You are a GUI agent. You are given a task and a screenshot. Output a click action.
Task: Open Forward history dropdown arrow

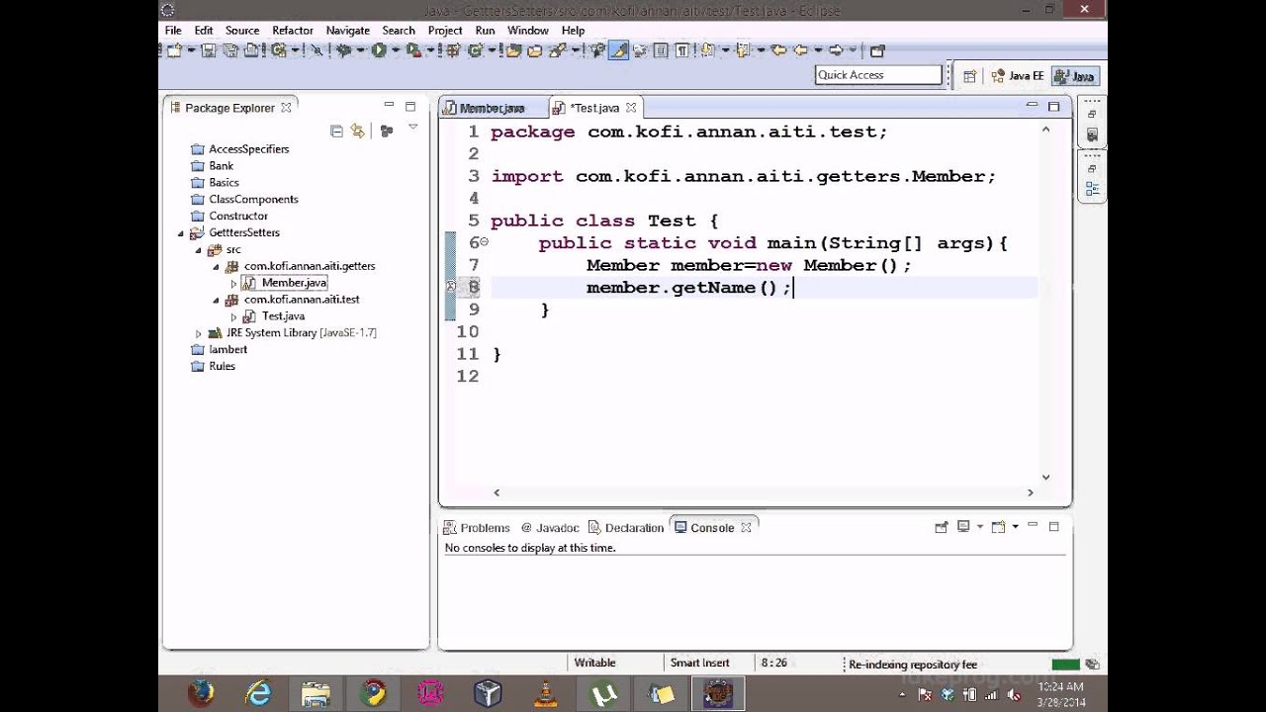click(852, 50)
